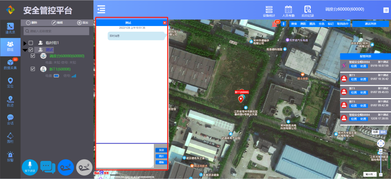Click the chat message input area
The image size is (391, 179).
click(x=125, y=156)
